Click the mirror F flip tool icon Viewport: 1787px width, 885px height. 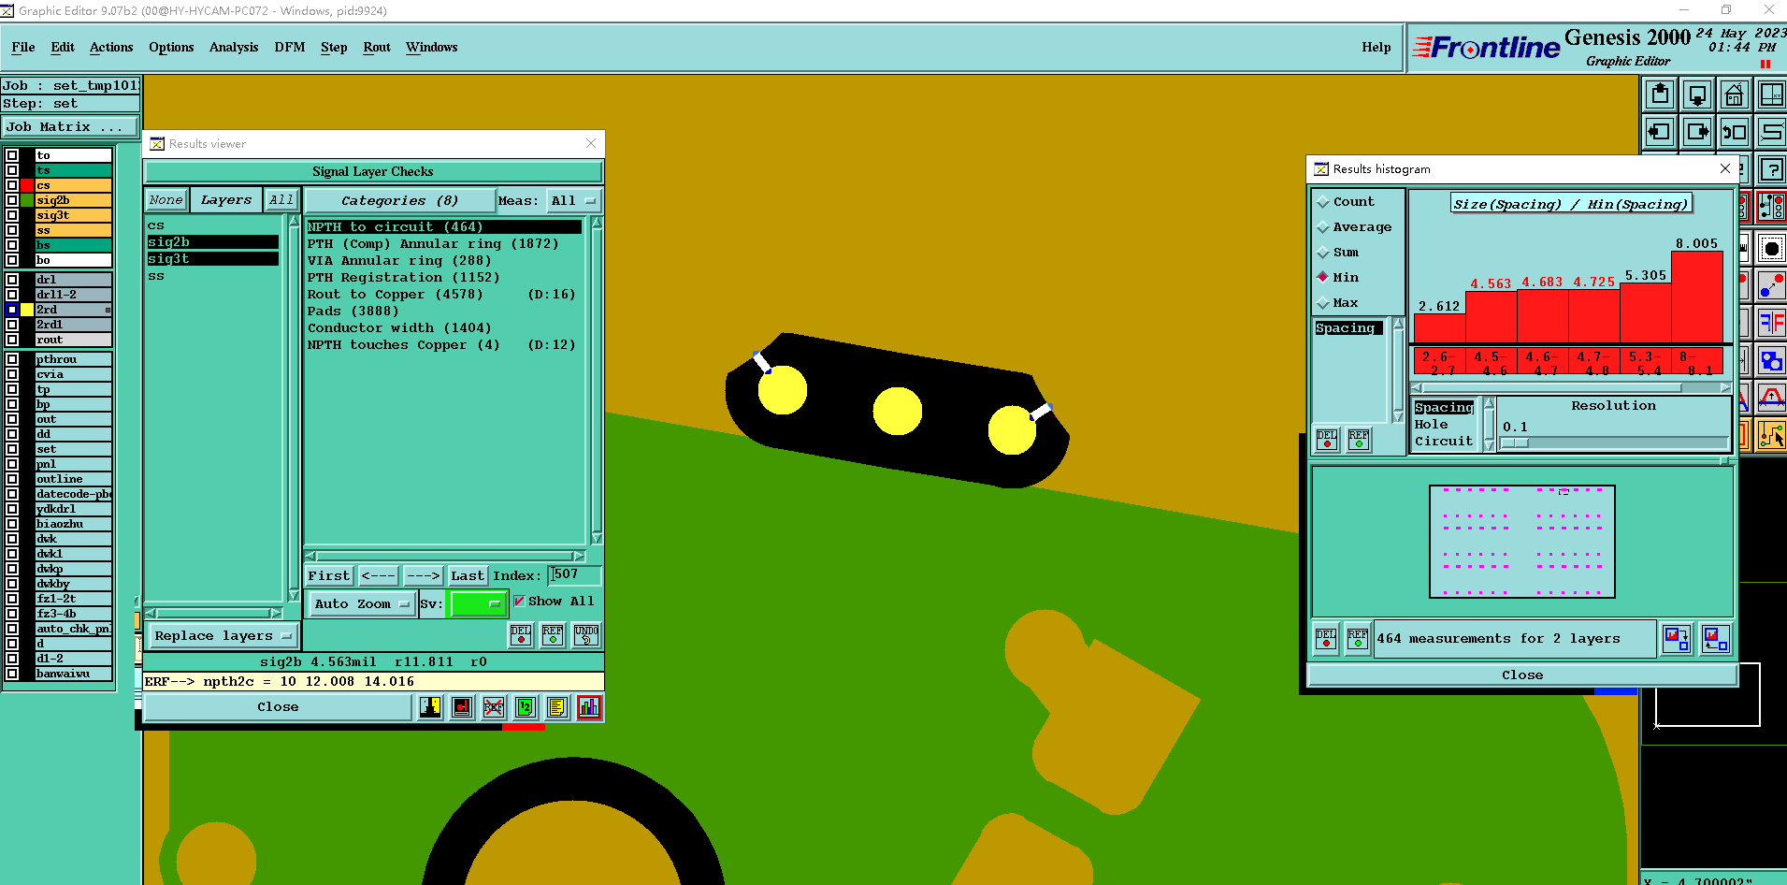(x=1771, y=323)
